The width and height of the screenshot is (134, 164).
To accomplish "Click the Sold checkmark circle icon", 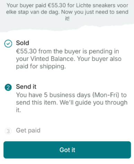I will [x=8, y=44].
